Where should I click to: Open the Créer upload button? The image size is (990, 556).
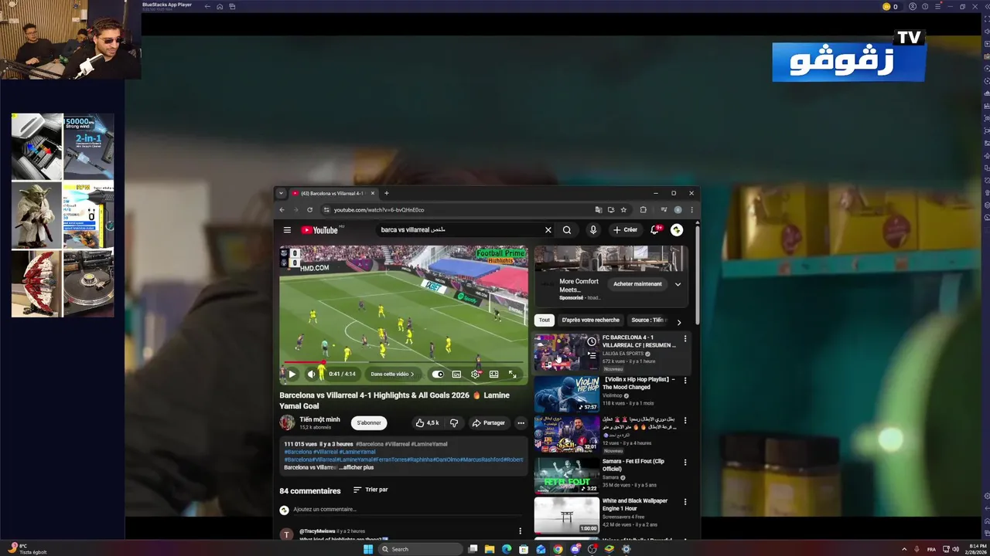626,230
